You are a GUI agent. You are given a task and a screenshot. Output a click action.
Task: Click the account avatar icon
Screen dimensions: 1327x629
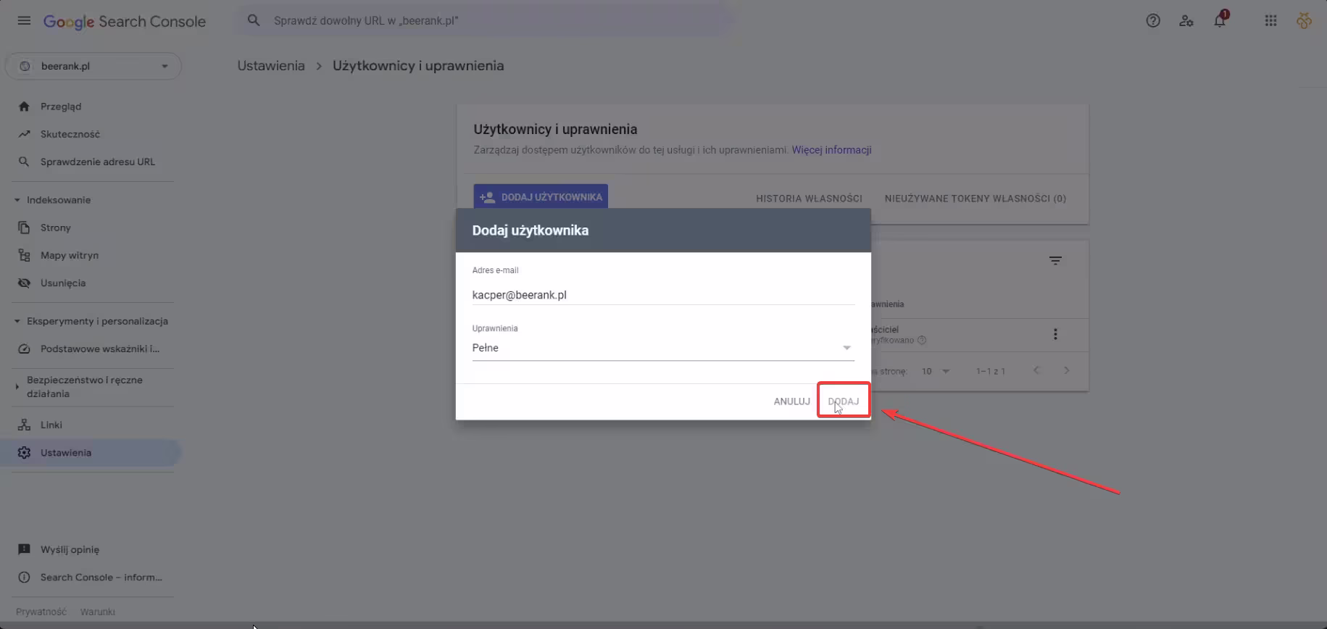tap(1304, 21)
